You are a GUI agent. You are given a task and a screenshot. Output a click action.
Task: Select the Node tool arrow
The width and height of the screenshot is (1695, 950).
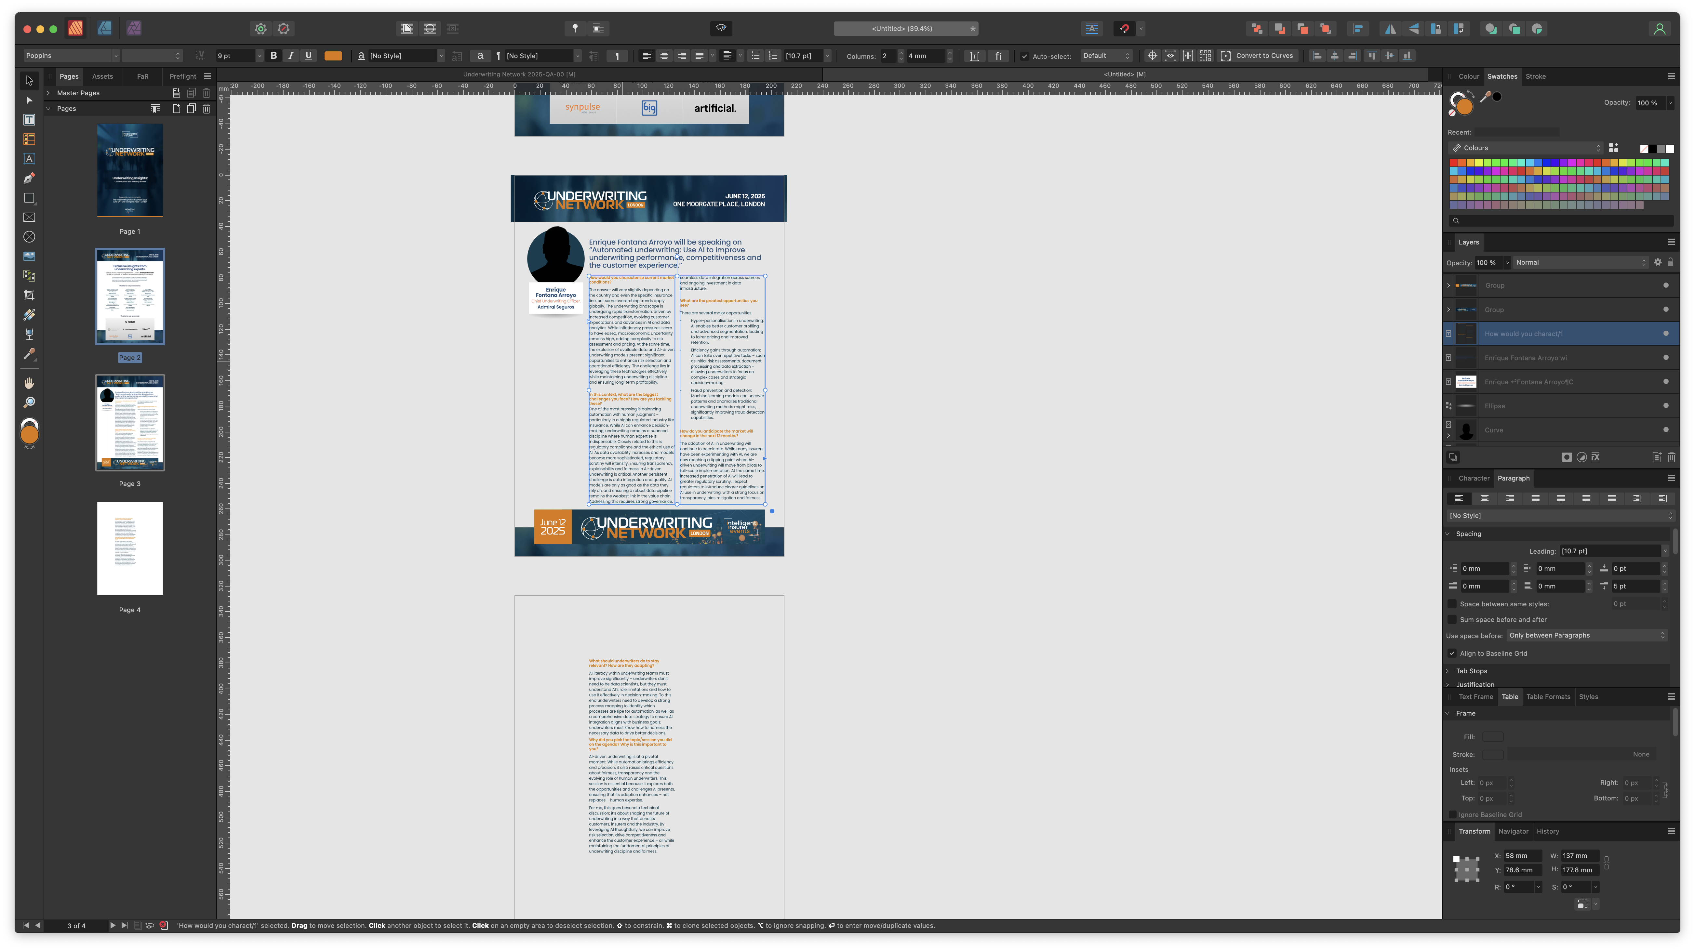click(29, 101)
